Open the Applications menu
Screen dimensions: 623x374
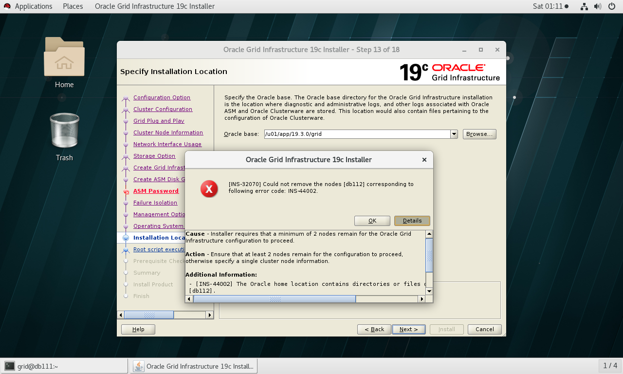coord(34,6)
